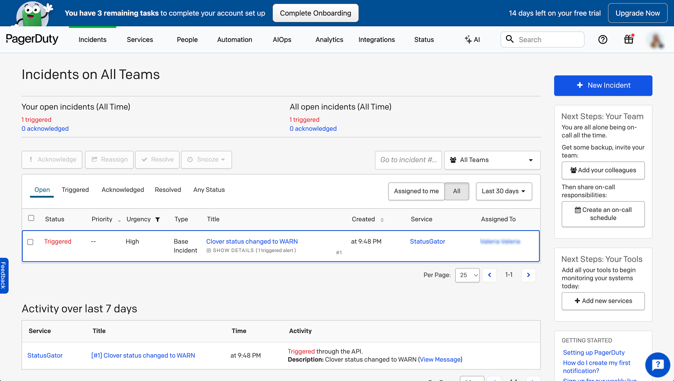Click the Resolve button
This screenshot has width=674, height=381.
pos(157,160)
